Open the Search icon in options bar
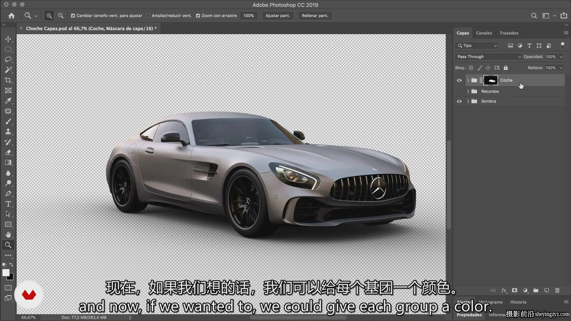 (x=534, y=16)
